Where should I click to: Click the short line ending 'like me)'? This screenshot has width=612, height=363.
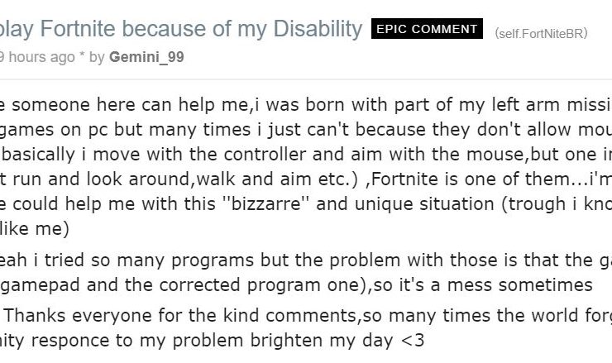click(35, 229)
